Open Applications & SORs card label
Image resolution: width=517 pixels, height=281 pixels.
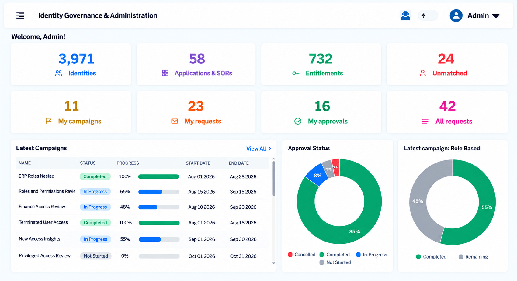pos(203,73)
